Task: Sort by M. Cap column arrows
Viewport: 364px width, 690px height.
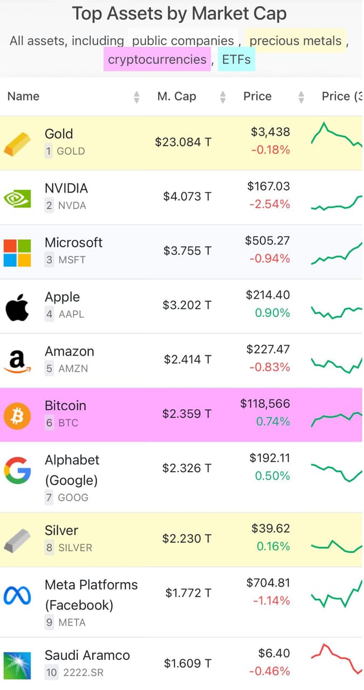Action: click(223, 97)
